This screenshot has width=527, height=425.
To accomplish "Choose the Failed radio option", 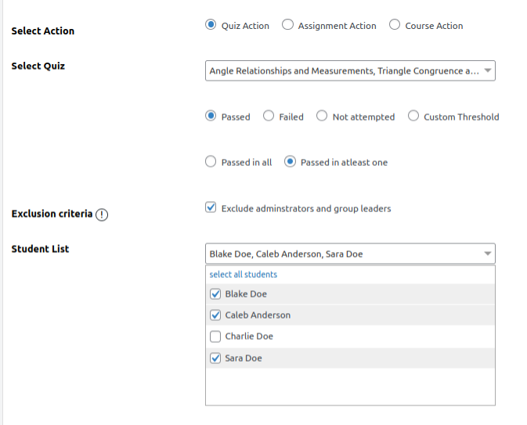I will [269, 116].
